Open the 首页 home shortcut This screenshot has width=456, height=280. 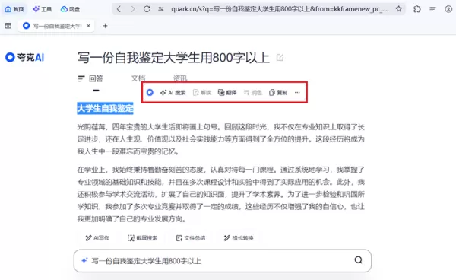click(14, 9)
